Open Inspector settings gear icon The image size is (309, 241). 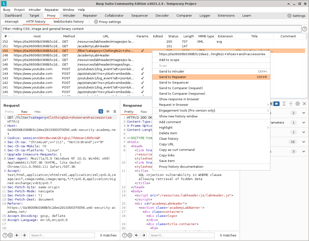pos(298,104)
